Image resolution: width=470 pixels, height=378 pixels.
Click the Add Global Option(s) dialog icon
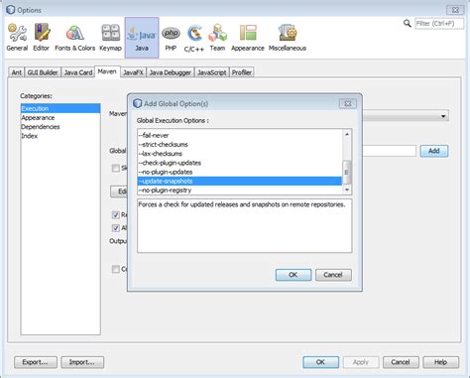click(137, 103)
